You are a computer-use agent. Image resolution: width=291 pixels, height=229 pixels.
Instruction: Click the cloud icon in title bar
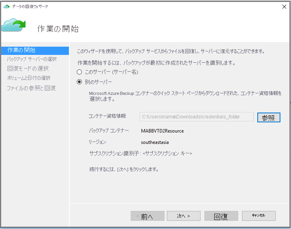tap(6, 7)
